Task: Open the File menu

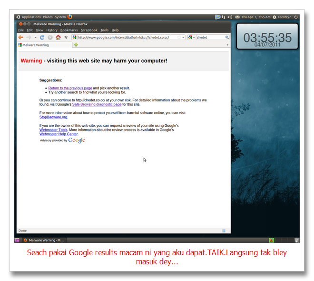Action: (21, 30)
